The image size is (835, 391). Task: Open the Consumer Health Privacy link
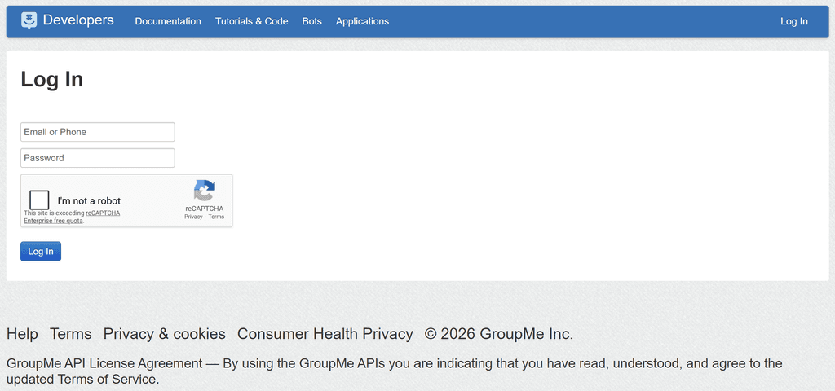325,334
